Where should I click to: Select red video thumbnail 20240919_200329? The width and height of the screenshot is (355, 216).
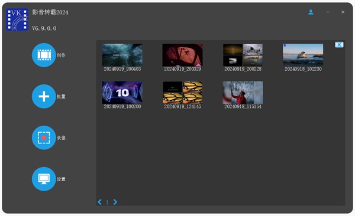pyautogui.click(x=182, y=55)
